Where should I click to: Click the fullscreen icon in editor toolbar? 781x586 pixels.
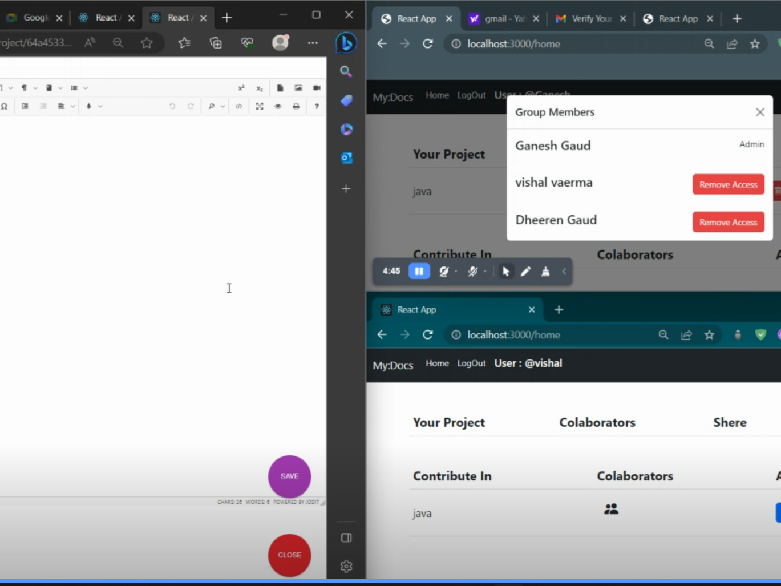point(260,106)
